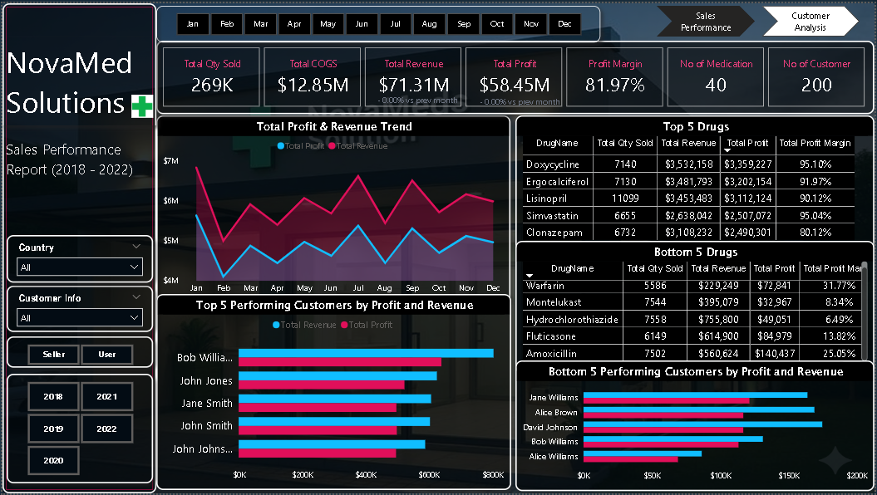Click sort arrow in Bottom 5 Drugs DrugName header

(530, 276)
